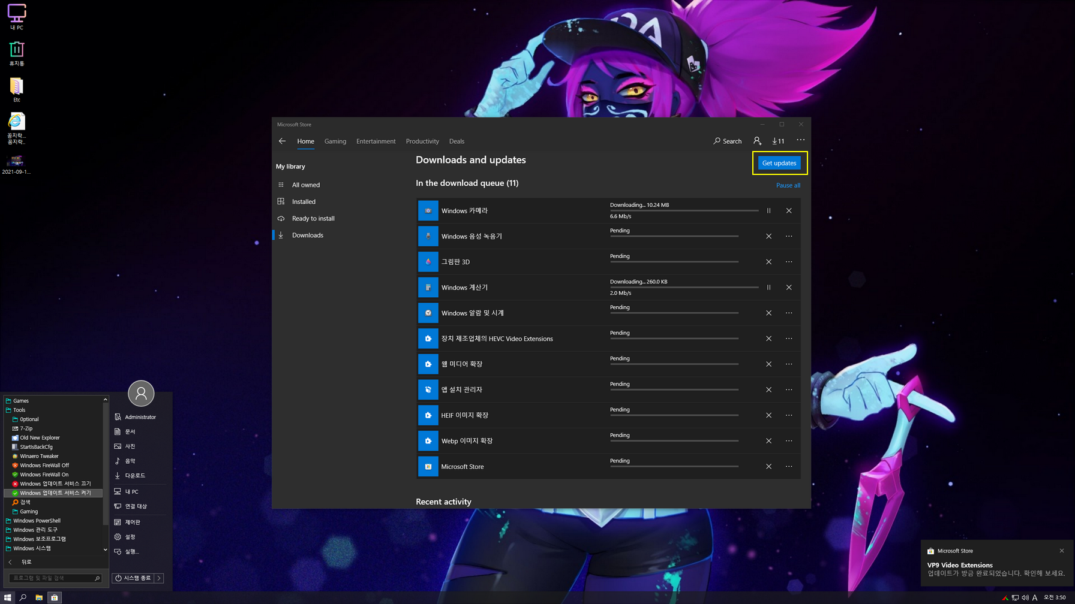Image resolution: width=1075 pixels, height=604 pixels.
Task: Cancel Windows 알람 및 시계 download
Action: tap(768, 313)
